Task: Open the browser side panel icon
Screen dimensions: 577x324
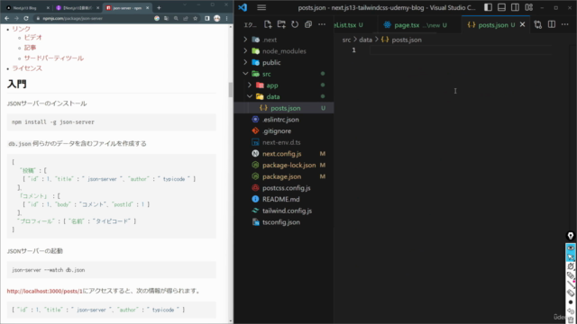Action: coord(207,18)
